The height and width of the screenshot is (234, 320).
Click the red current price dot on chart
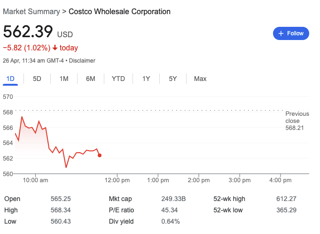[x=99, y=155]
